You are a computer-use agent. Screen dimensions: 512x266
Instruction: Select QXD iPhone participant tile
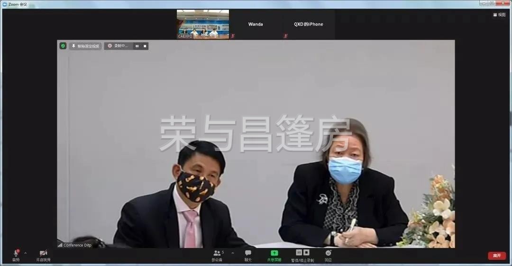pyautogui.click(x=308, y=24)
